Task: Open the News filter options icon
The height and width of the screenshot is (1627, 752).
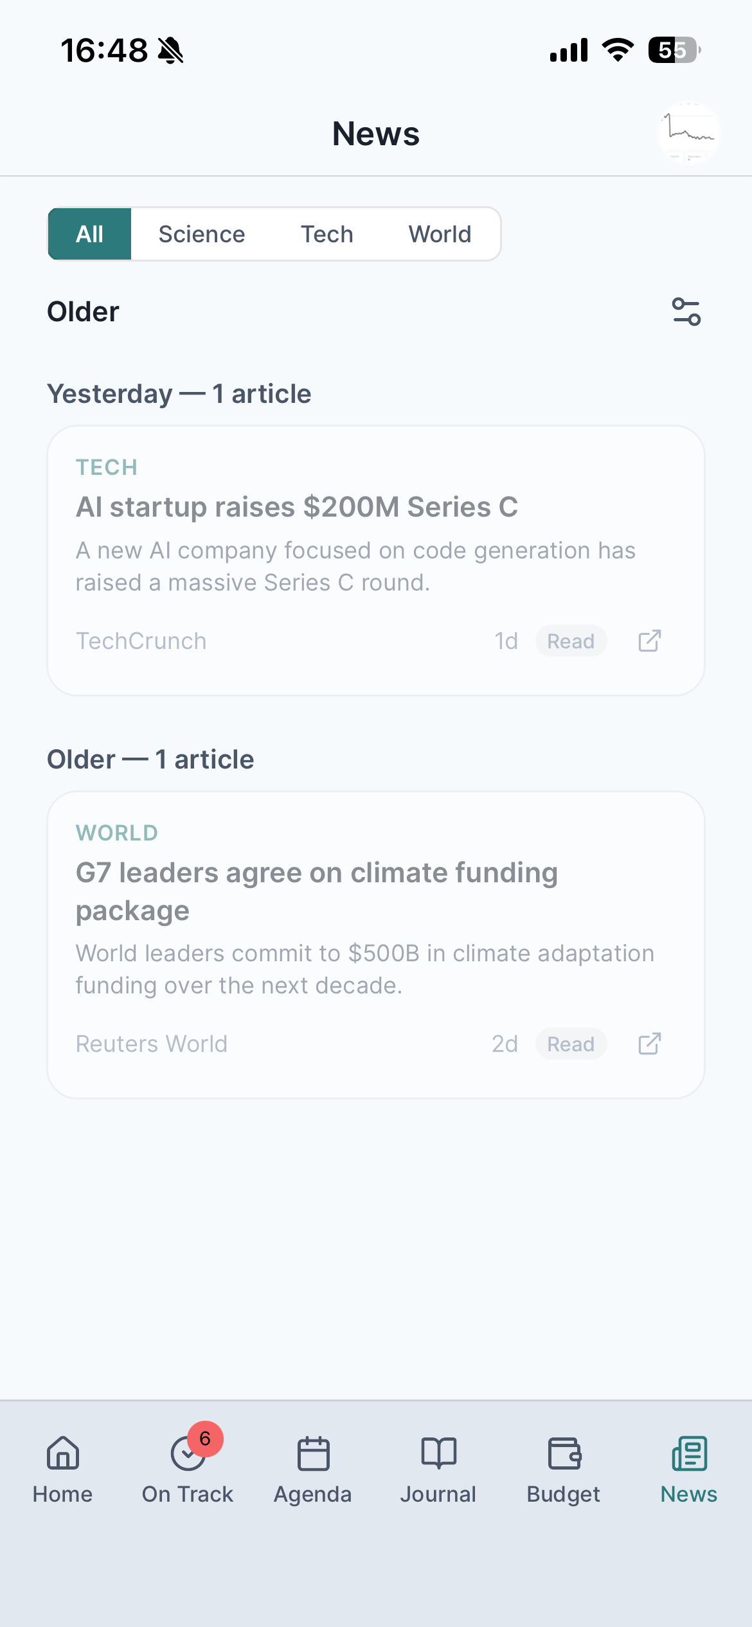Action: (x=686, y=311)
